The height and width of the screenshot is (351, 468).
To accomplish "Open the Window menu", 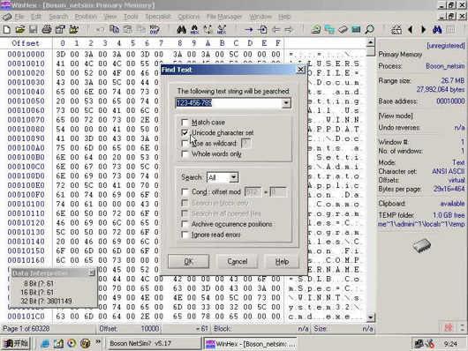I will 260,17.
